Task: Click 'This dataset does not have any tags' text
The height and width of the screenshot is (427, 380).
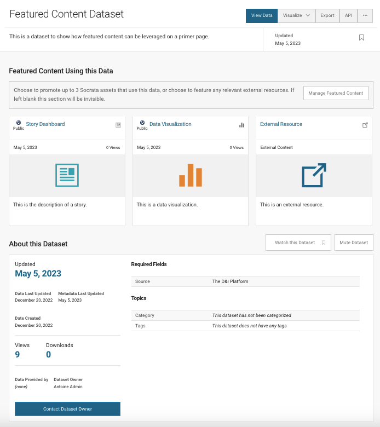Action: 249,326
